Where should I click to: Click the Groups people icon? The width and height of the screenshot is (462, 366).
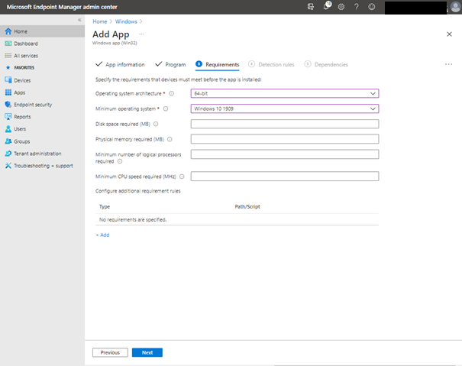pos(8,141)
